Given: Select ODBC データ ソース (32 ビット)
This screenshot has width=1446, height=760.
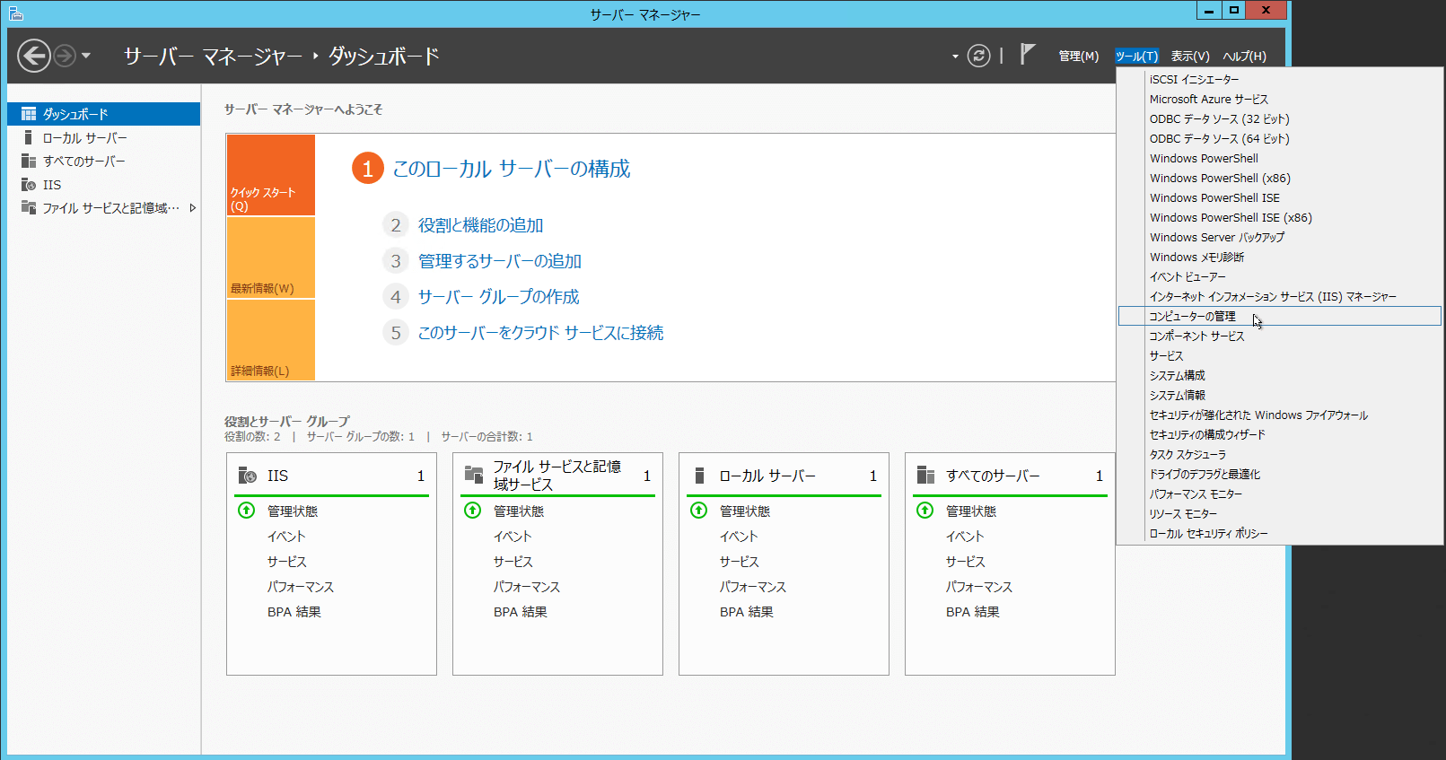Looking at the screenshot, I should point(1280,118).
